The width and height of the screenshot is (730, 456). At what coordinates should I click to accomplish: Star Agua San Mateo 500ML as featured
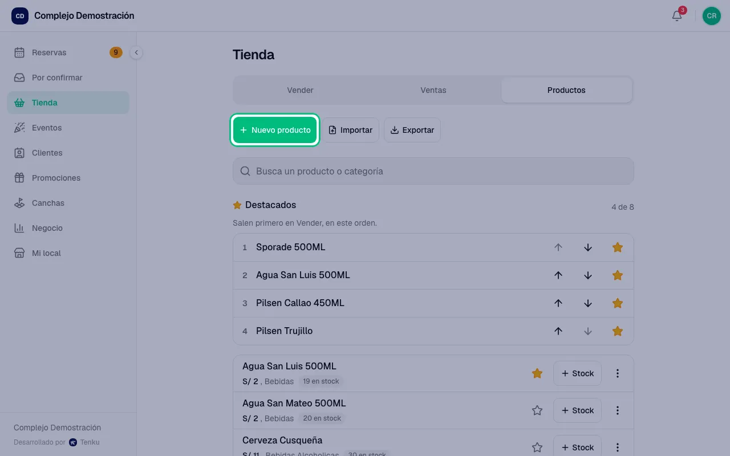pos(537,410)
